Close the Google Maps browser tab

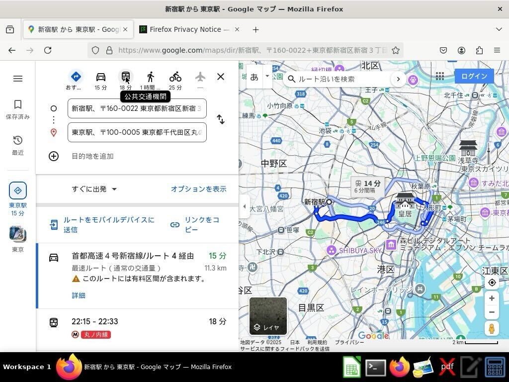point(125,29)
